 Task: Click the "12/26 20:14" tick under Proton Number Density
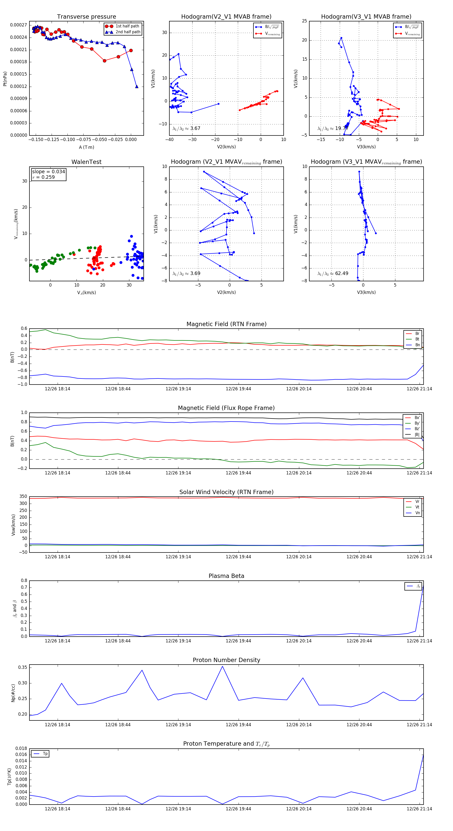pos(298,724)
